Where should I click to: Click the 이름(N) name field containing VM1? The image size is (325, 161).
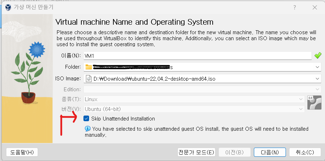198,56
